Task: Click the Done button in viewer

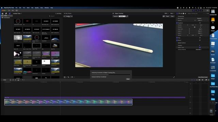Action: [x=172, y=16]
